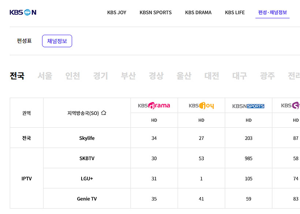This screenshot has height=214, width=300.
Task: Open the KBS JOY menu
Action: [x=117, y=12]
